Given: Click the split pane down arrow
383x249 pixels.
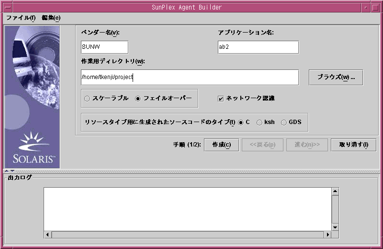Looking at the screenshot, I should (x=12, y=171).
